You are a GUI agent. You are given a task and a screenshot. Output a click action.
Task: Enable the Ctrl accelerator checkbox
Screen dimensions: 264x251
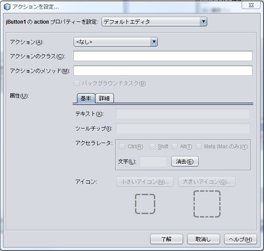coord(122,147)
